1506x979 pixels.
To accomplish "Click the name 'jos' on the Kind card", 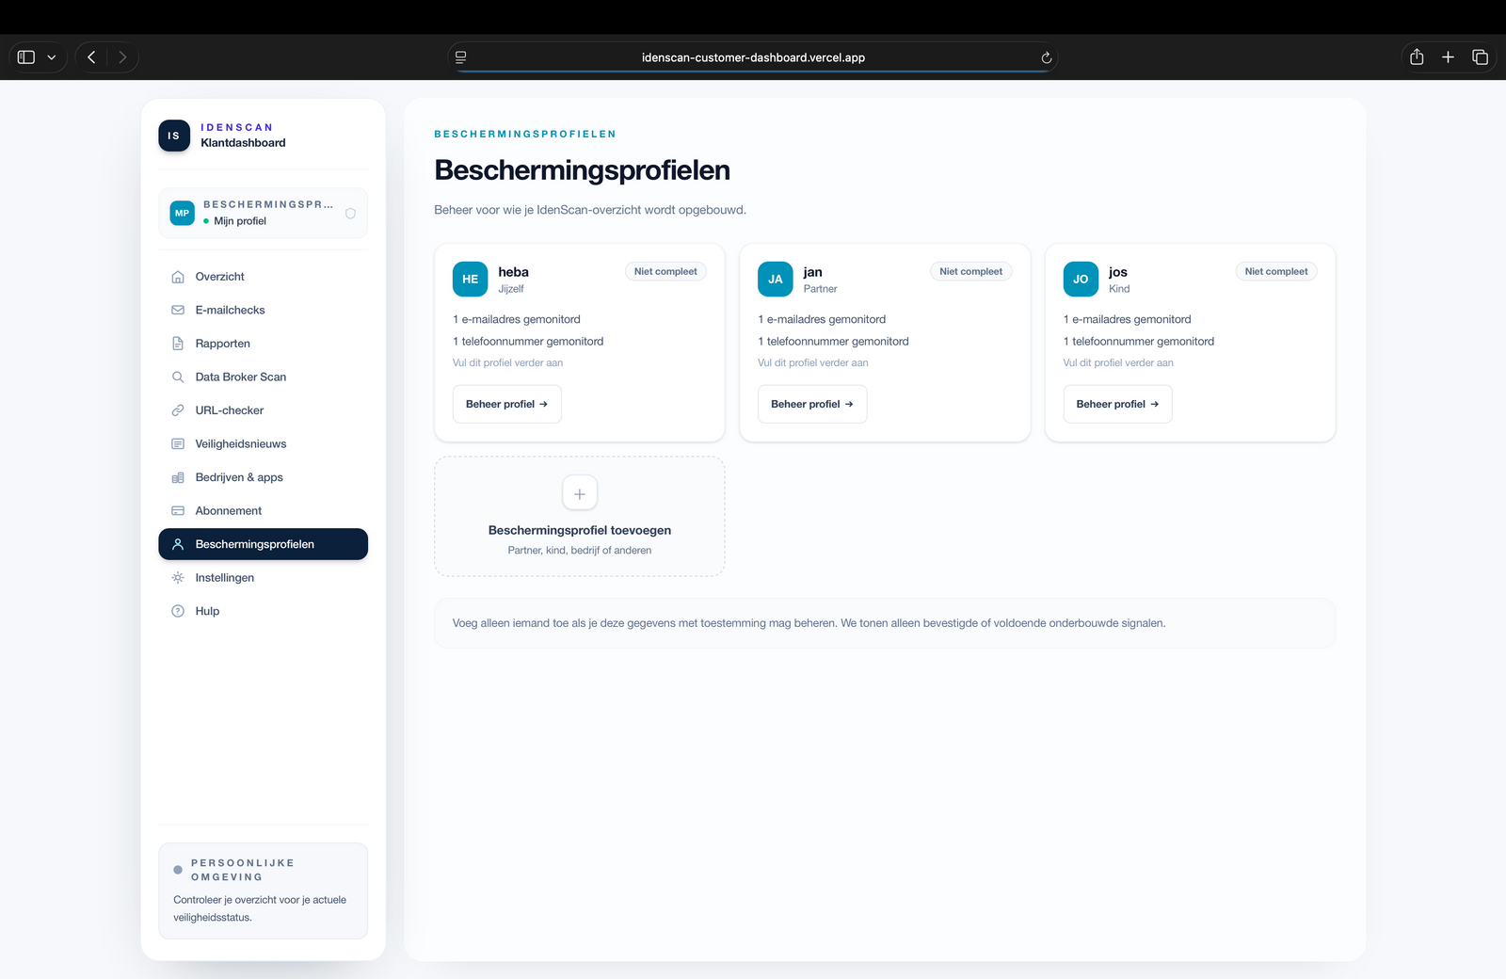I will point(1118,272).
